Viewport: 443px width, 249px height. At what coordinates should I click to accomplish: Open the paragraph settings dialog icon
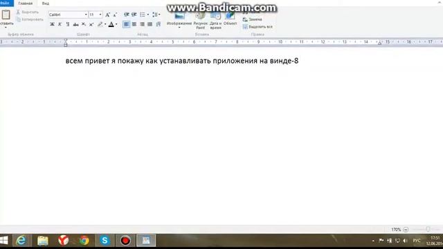(x=159, y=24)
